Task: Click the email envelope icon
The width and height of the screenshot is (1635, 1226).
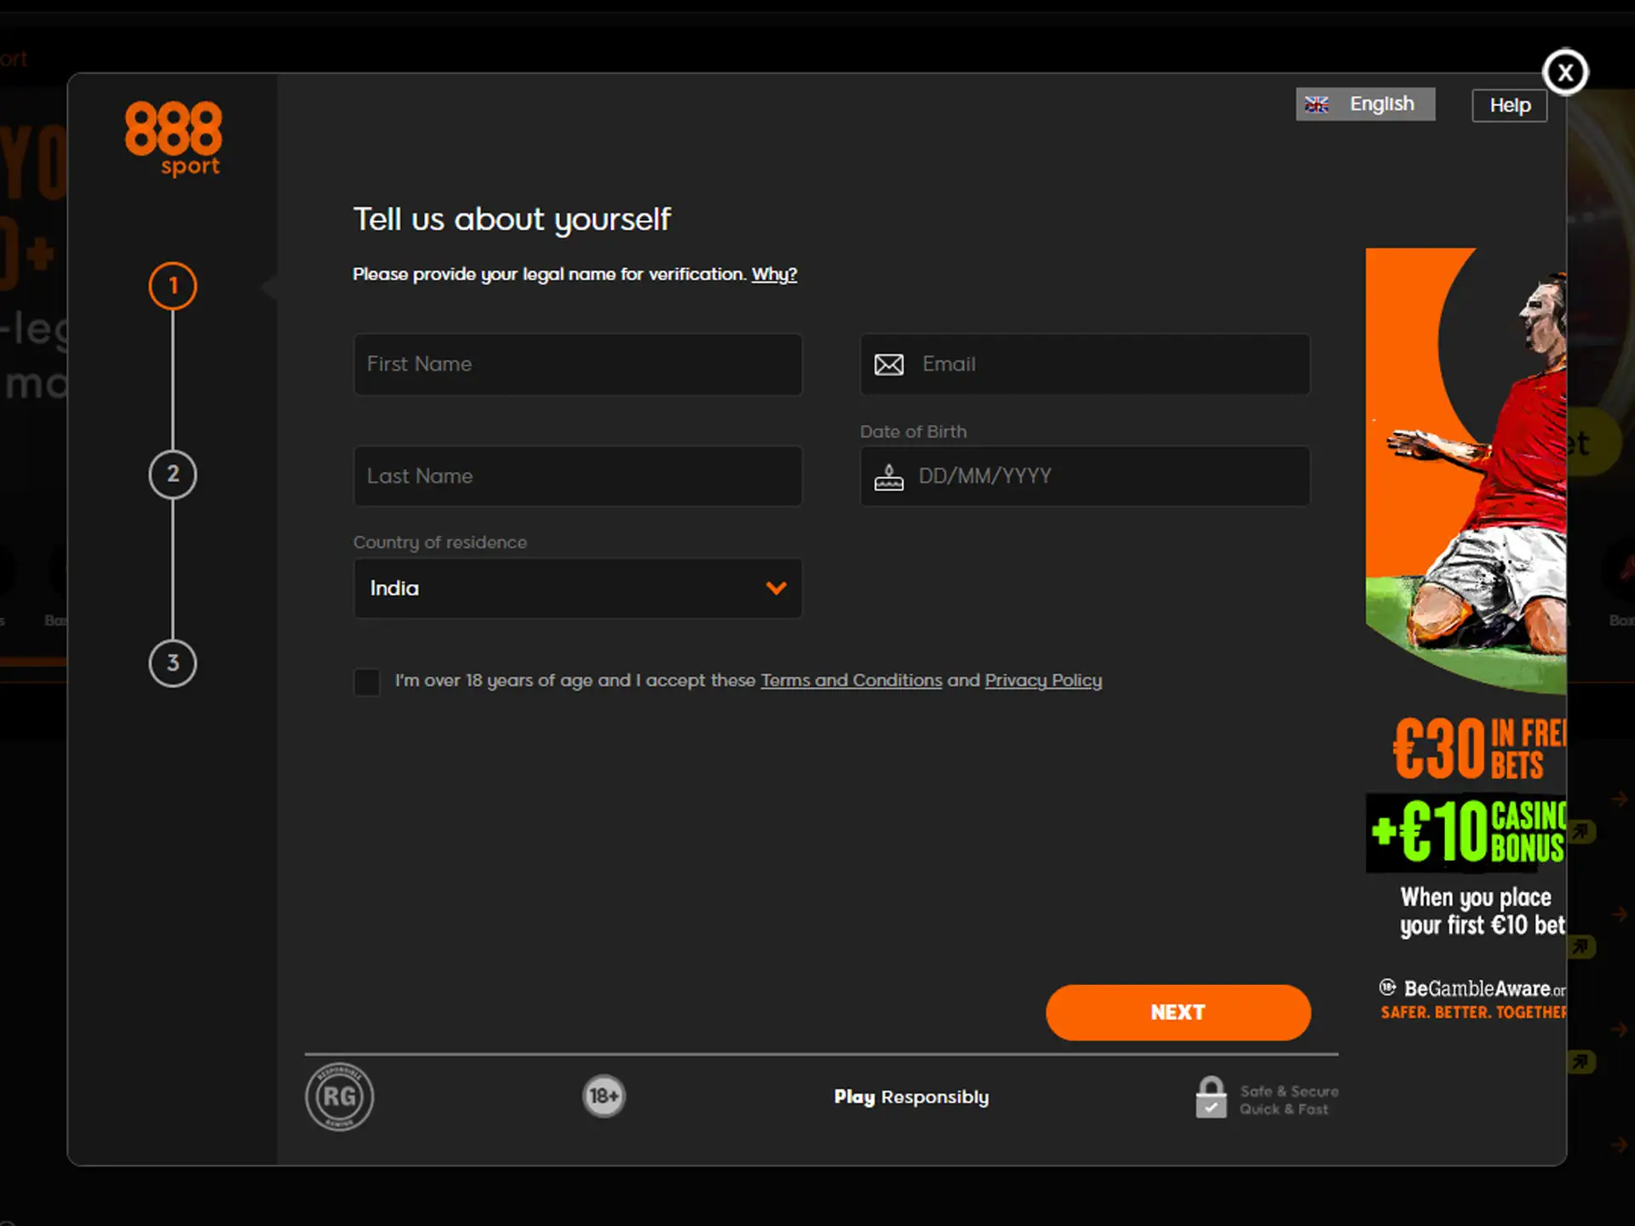Action: (890, 364)
